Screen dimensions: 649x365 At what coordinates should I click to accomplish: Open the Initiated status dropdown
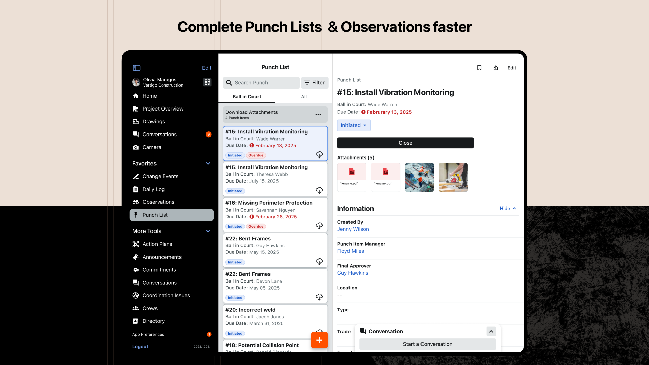[354, 125]
